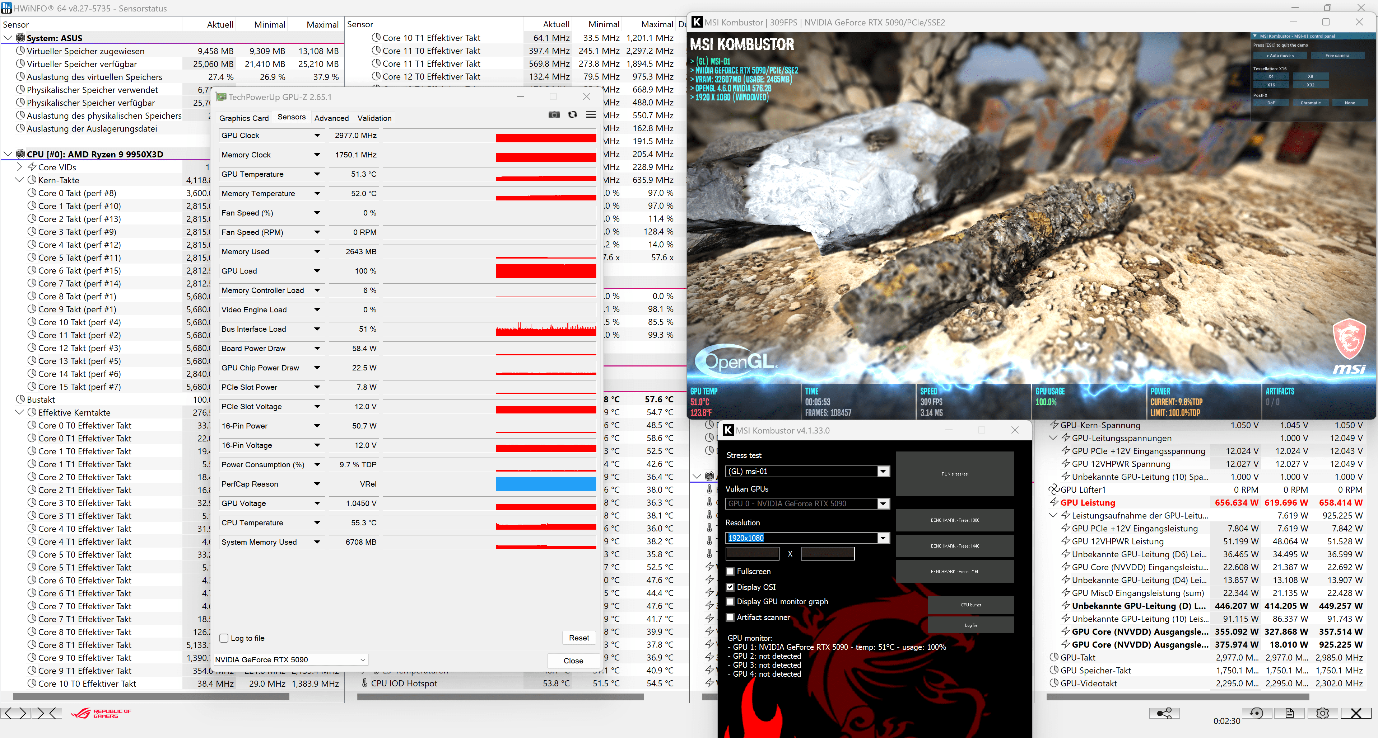The height and width of the screenshot is (738, 1378).
Task: Open the PerfCap Reason dropdown arrow
Action: [x=317, y=484]
